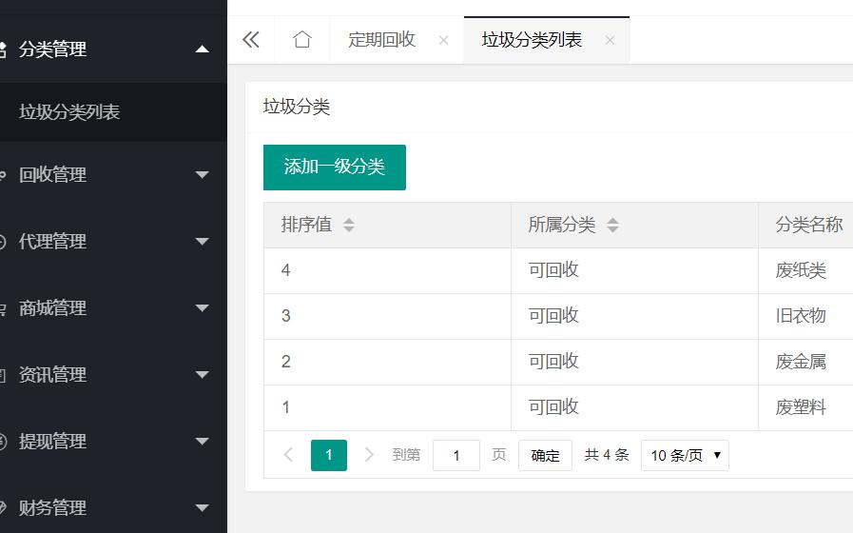
Task: Sort by 所属分类 column arrows
Action: pos(612,225)
